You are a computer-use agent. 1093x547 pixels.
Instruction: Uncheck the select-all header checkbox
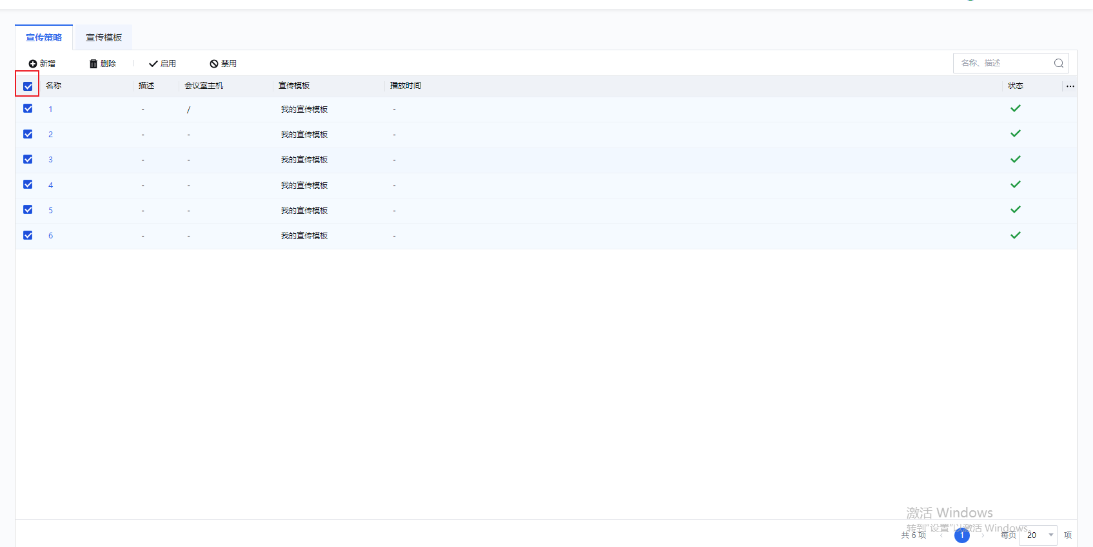[28, 86]
